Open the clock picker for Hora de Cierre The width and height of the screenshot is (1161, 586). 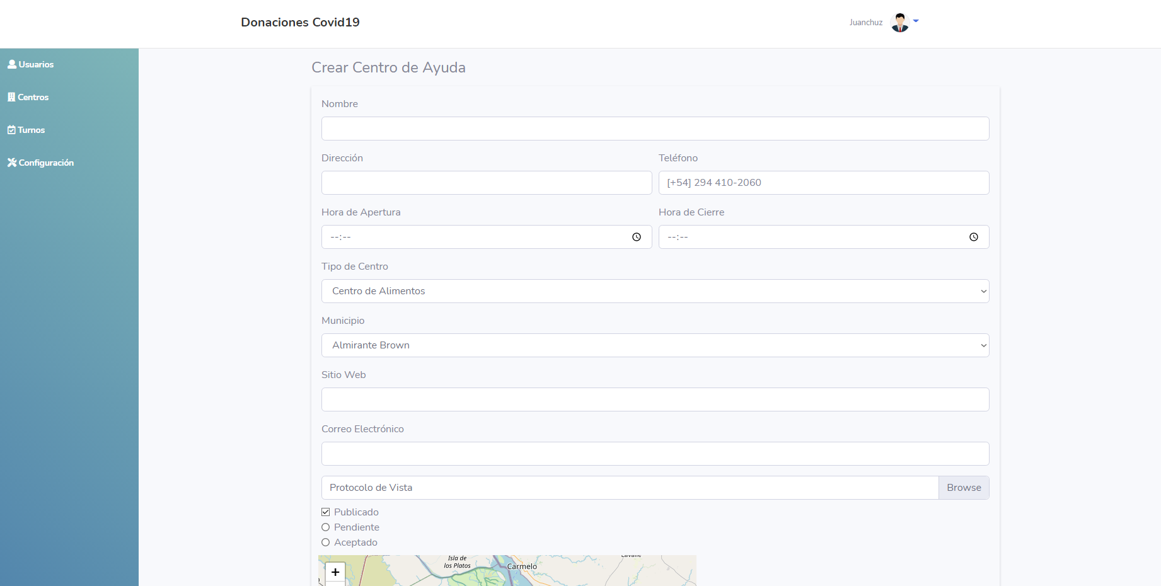(974, 237)
